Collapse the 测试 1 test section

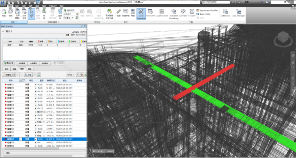tap(3, 31)
